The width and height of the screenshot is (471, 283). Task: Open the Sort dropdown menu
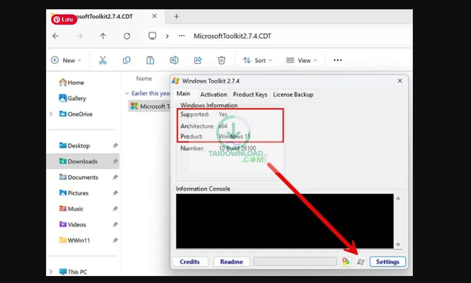[257, 60]
